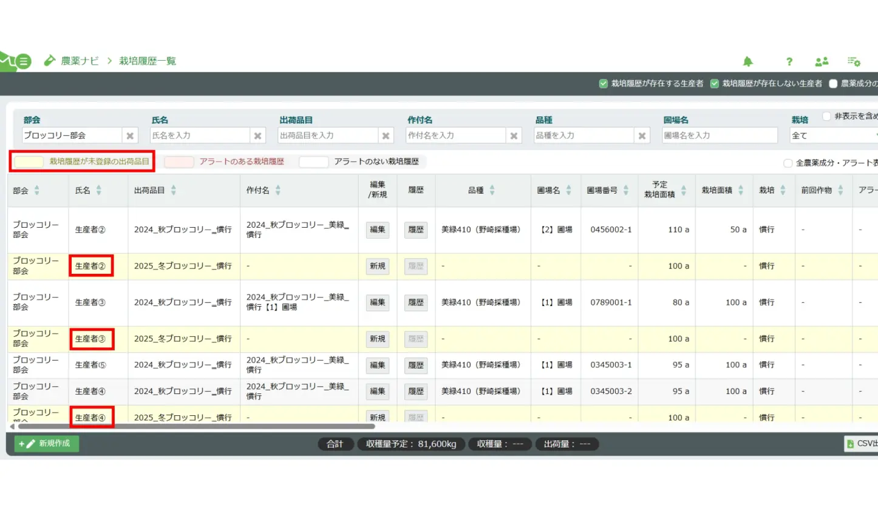This screenshot has width=878, height=510.
Task: Click 編集 button for first 生産者② row
Action: [378, 230]
